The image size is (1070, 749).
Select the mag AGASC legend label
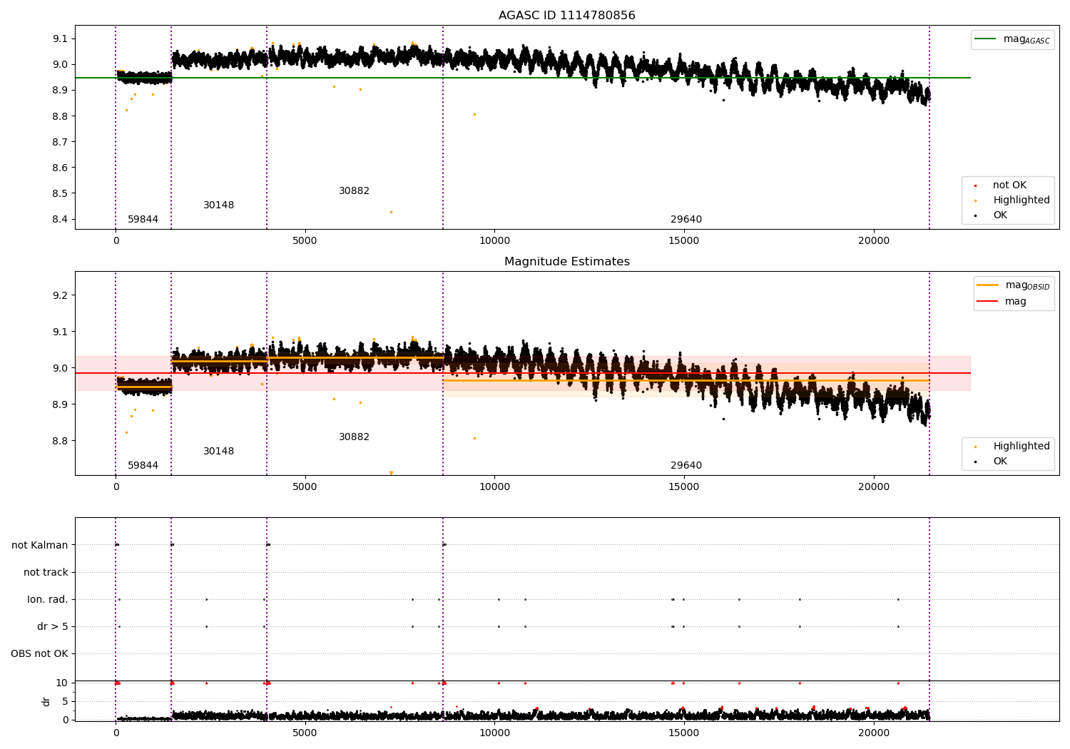coord(1026,39)
